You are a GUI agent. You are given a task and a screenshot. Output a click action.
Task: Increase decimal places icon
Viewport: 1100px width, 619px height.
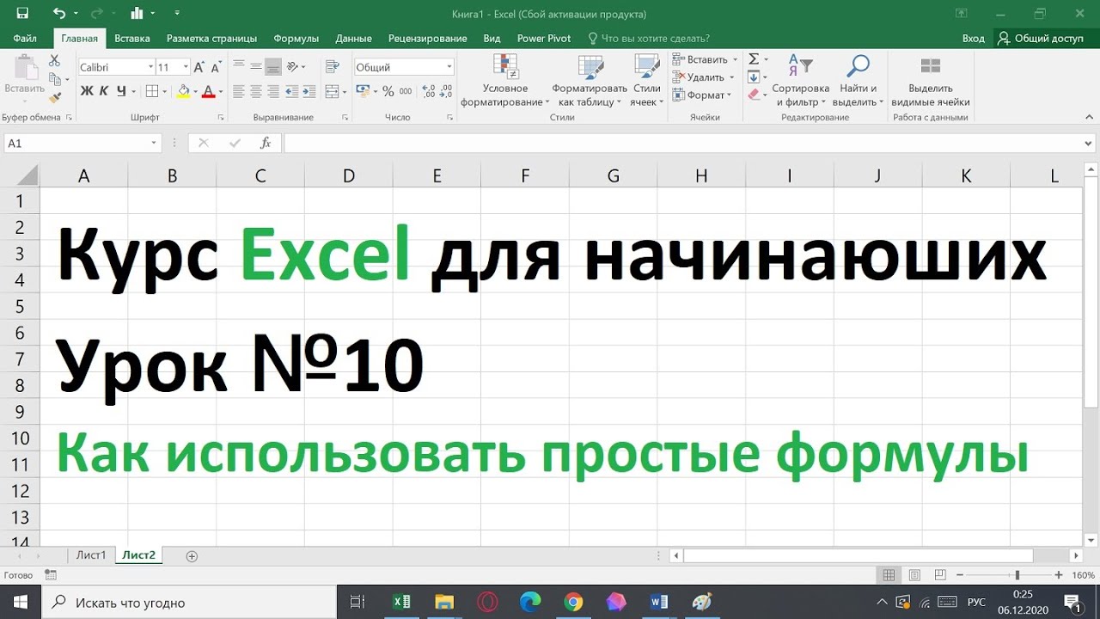tap(428, 91)
